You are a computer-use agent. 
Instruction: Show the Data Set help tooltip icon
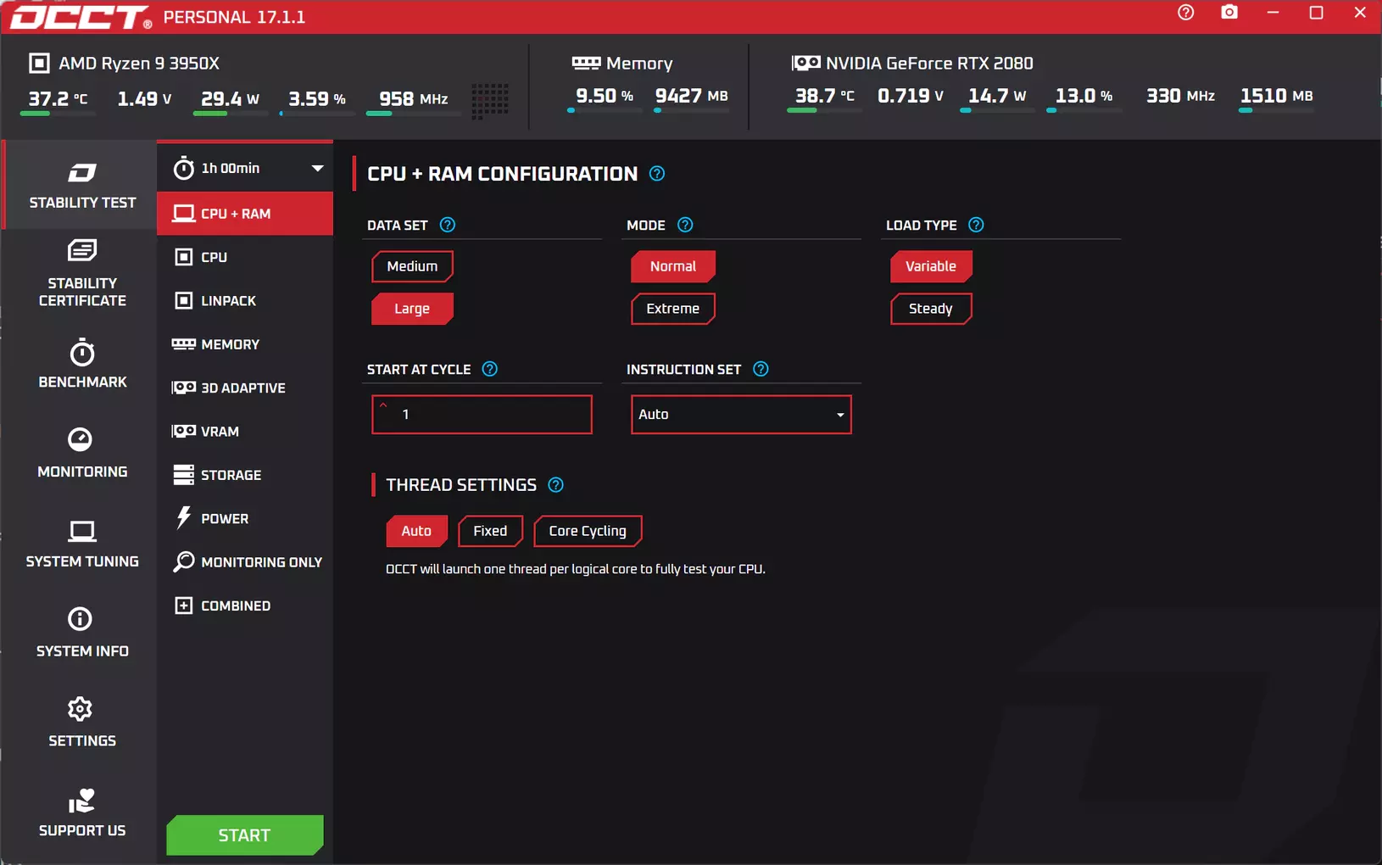click(x=448, y=225)
